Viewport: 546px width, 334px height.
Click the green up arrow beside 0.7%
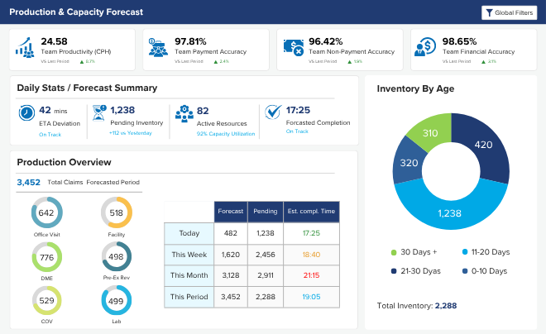(82, 62)
